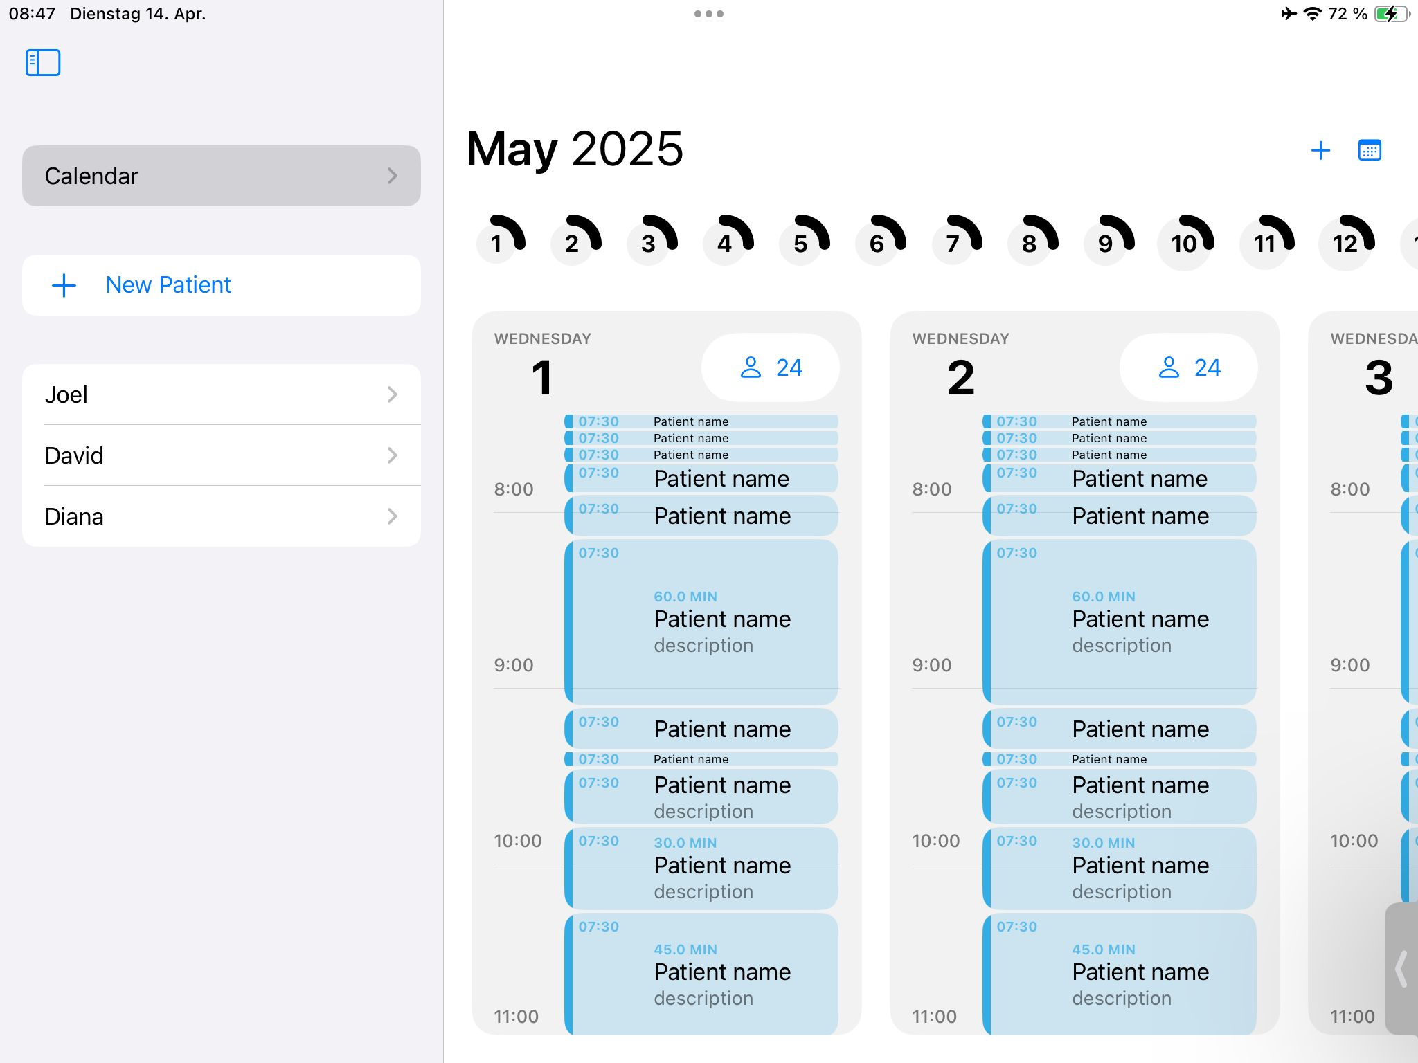Tap the three-dot multitasking menu

pos(708,14)
